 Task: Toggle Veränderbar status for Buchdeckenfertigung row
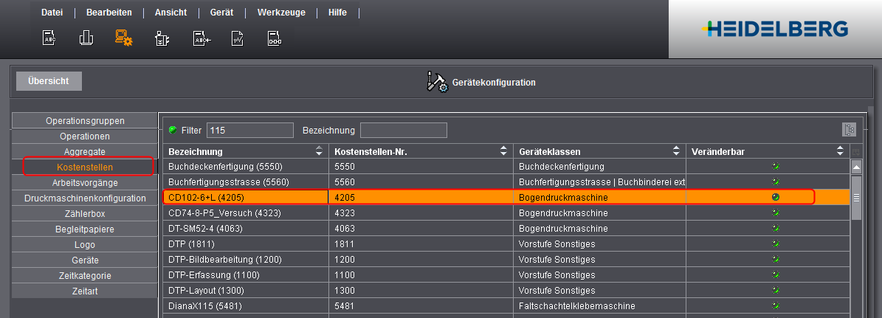775,167
